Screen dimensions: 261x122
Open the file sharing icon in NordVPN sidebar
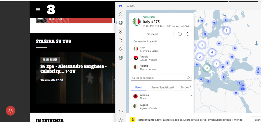(121, 40)
